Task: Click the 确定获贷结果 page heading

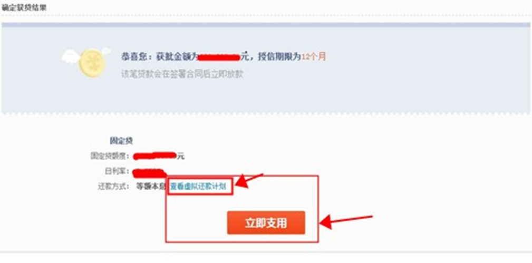Action: point(24,7)
